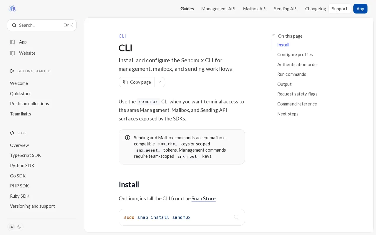
Task: Open the Go SDK page
Action: pos(18,176)
